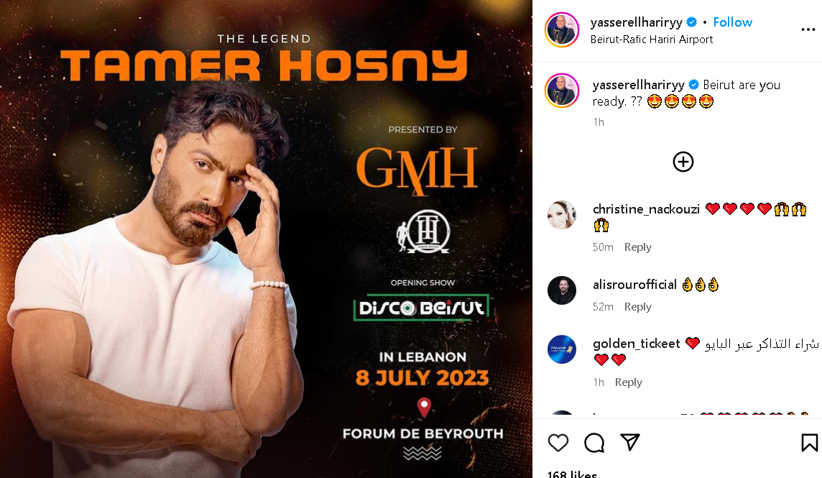
Task: Open yasserellhariryy profile picture in header
Action: click(562, 30)
